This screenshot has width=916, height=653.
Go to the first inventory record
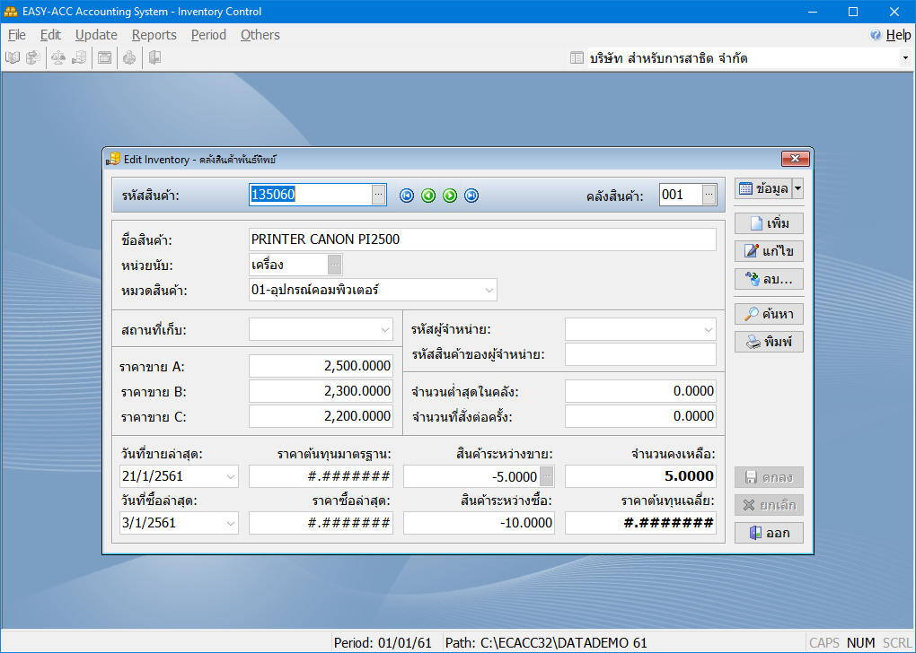click(x=407, y=196)
